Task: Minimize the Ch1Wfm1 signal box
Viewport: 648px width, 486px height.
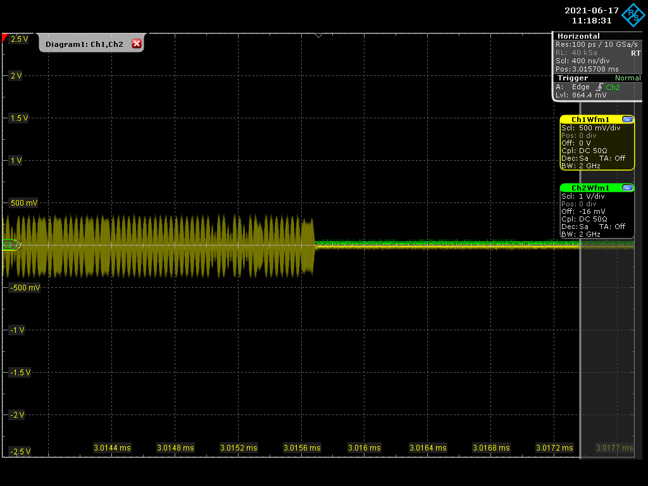Action: point(627,120)
